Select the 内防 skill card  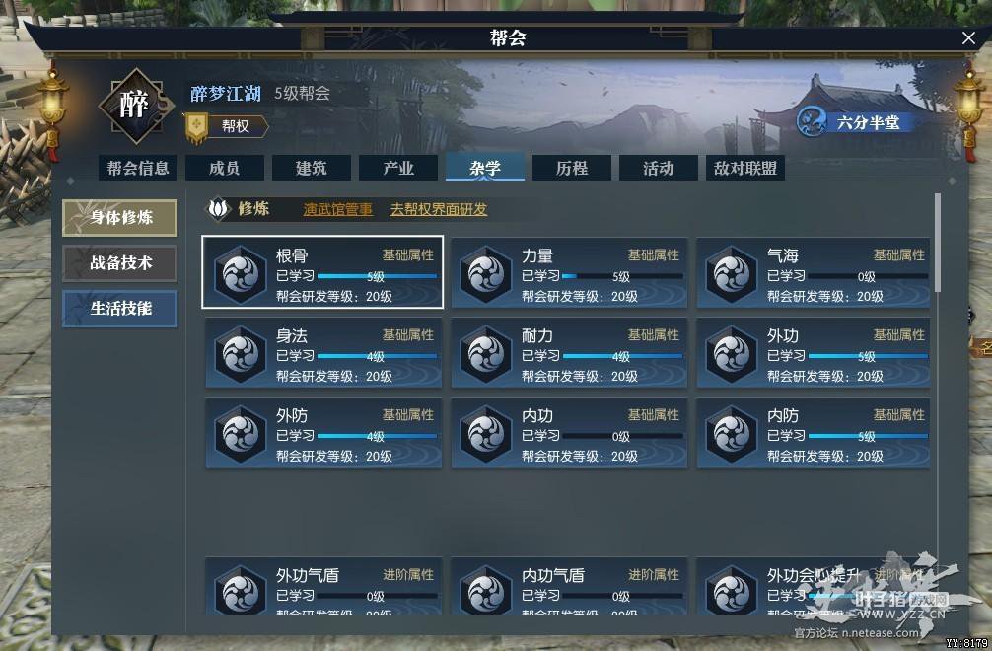814,433
